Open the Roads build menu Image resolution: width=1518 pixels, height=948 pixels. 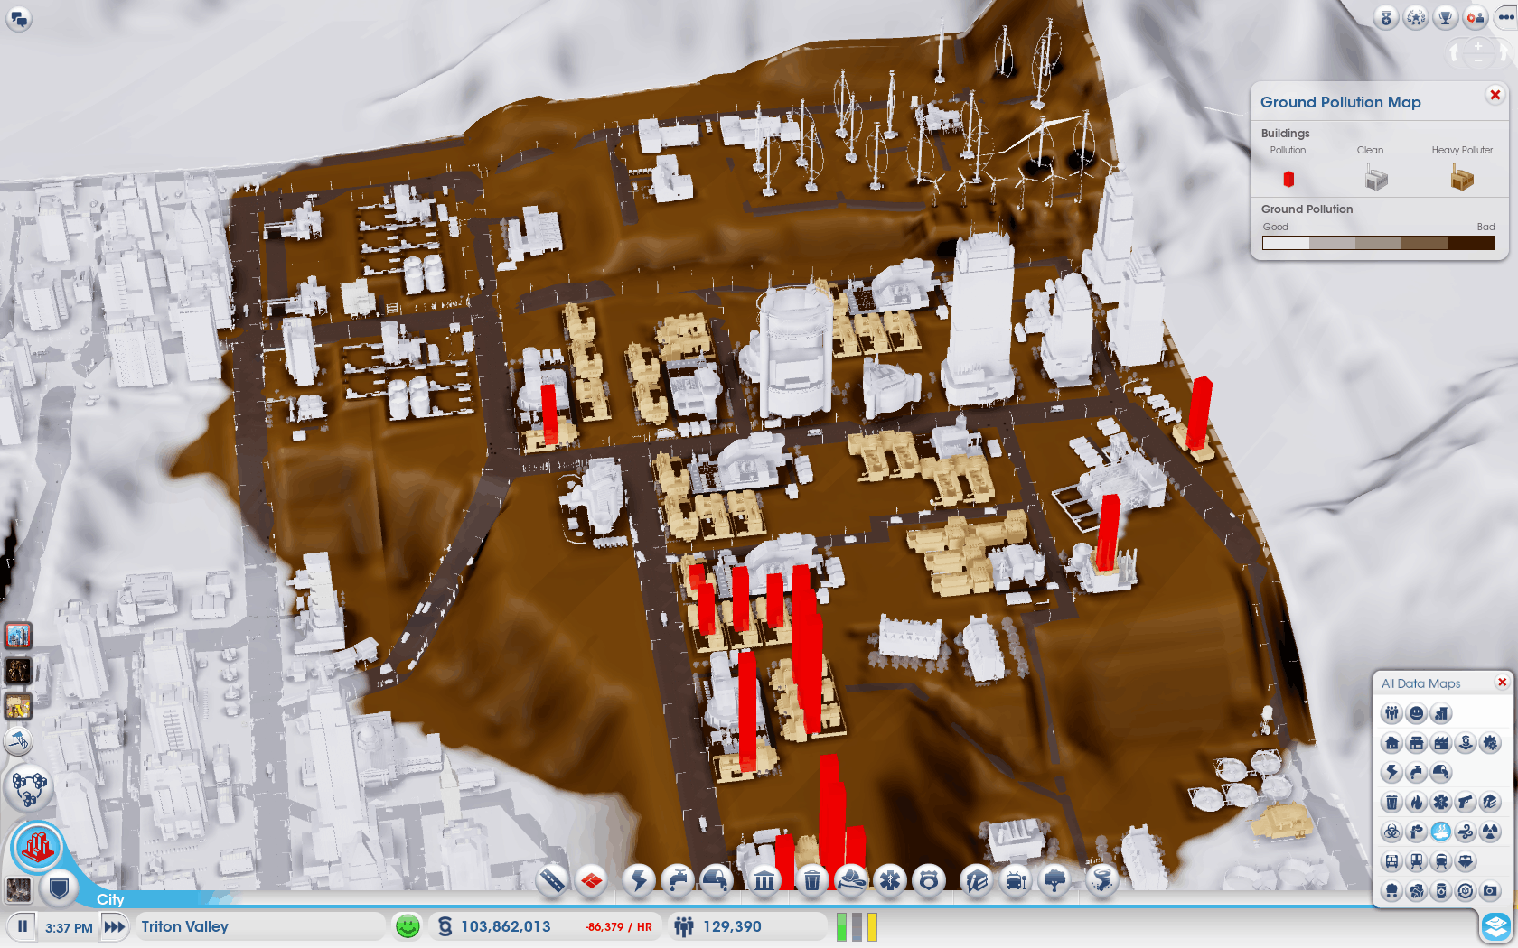point(552,879)
